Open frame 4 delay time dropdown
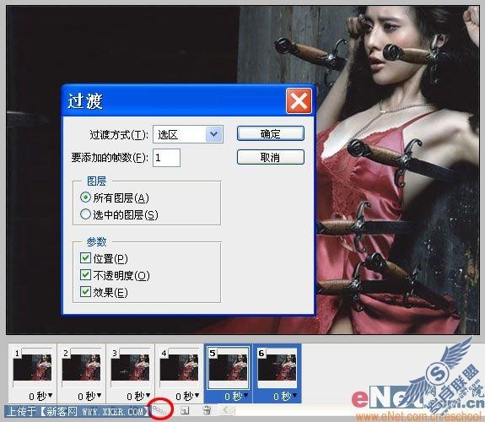The width and height of the screenshot is (485, 422). click(x=187, y=396)
